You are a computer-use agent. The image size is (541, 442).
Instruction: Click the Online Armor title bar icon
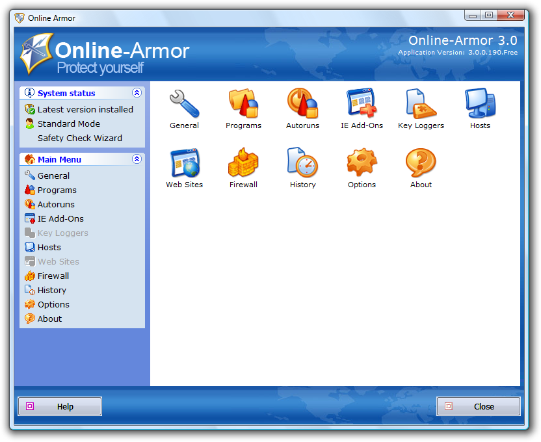click(20, 18)
